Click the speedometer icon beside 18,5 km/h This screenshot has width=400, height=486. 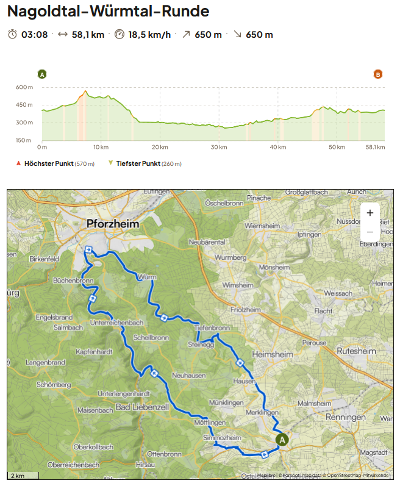pyautogui.click(x=119, y=34)
